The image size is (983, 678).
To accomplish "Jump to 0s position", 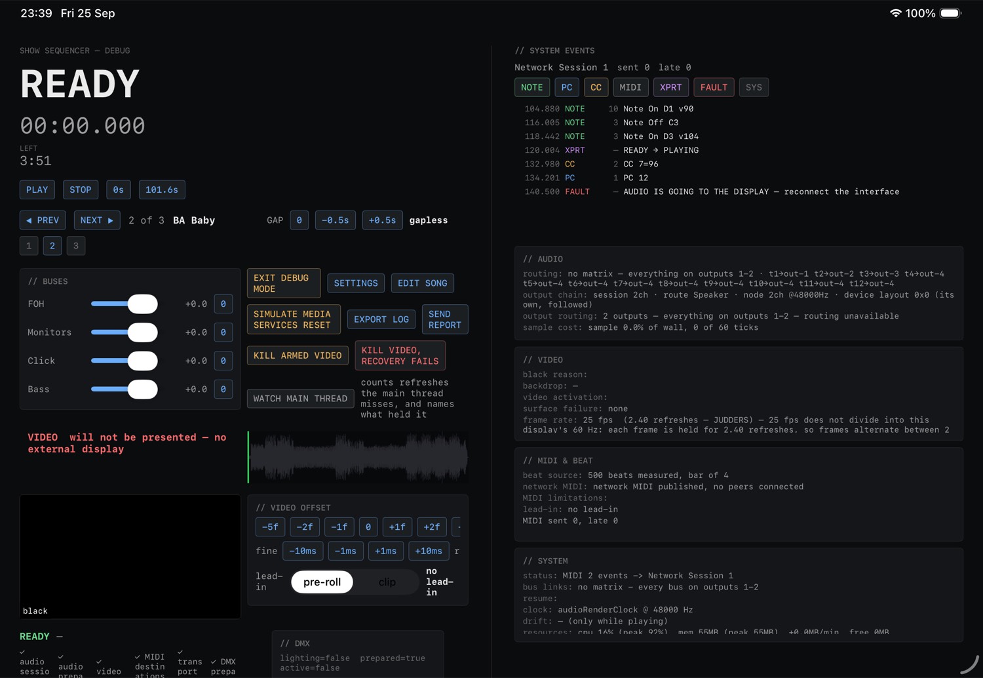I will (118, 189).
